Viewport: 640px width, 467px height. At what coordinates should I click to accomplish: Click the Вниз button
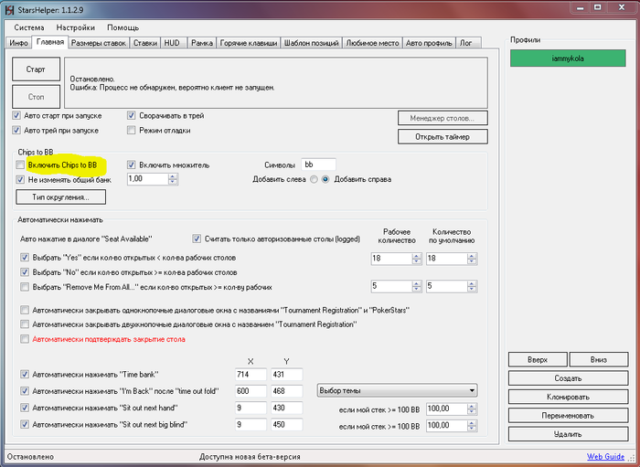point(598,360)
